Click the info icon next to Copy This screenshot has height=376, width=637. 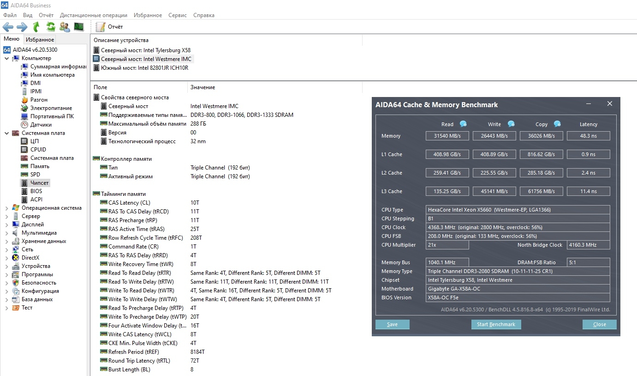coord(557,124)
